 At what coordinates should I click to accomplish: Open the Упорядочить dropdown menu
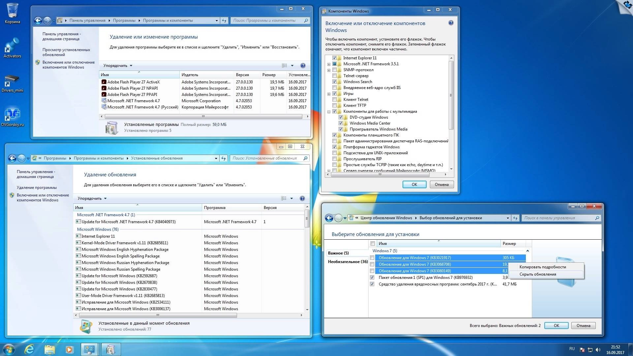click(117, 66)
